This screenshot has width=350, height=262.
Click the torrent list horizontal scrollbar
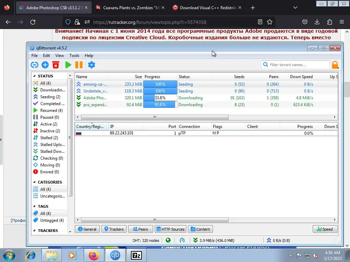pyautogui.click(x=155, y=117)
